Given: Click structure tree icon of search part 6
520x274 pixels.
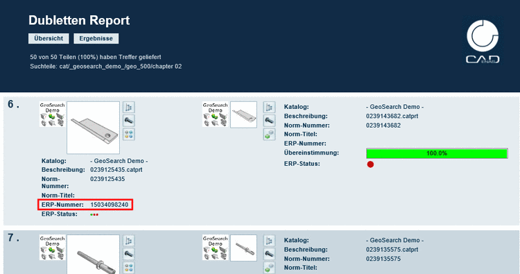Looking at the screenshot, I should [129, 108].
